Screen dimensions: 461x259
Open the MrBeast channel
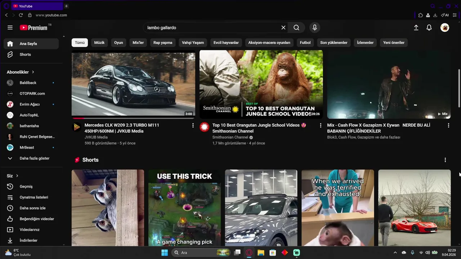[x=31, y=147]
